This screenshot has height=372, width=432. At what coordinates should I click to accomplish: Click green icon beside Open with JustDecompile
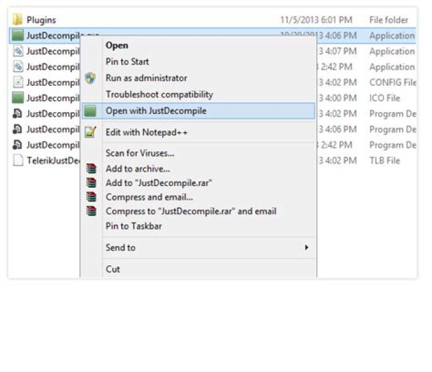(91, 111)
